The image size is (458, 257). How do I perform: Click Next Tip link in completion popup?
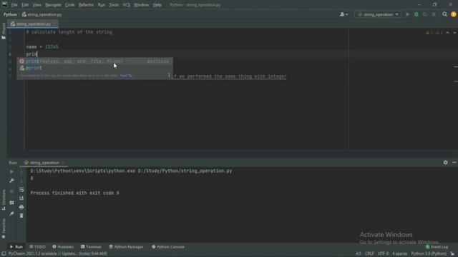126,76
